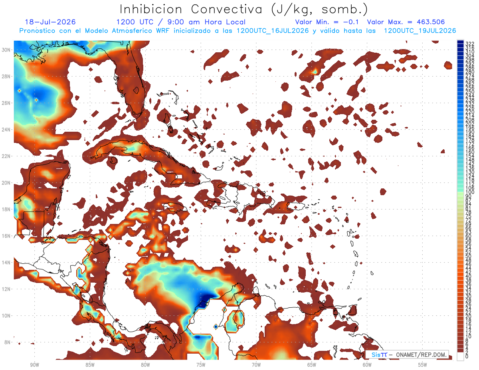The width and height of the screenshot is (479, 370).
Task: Click the '322' color bar label
Action: pos(470,44)
